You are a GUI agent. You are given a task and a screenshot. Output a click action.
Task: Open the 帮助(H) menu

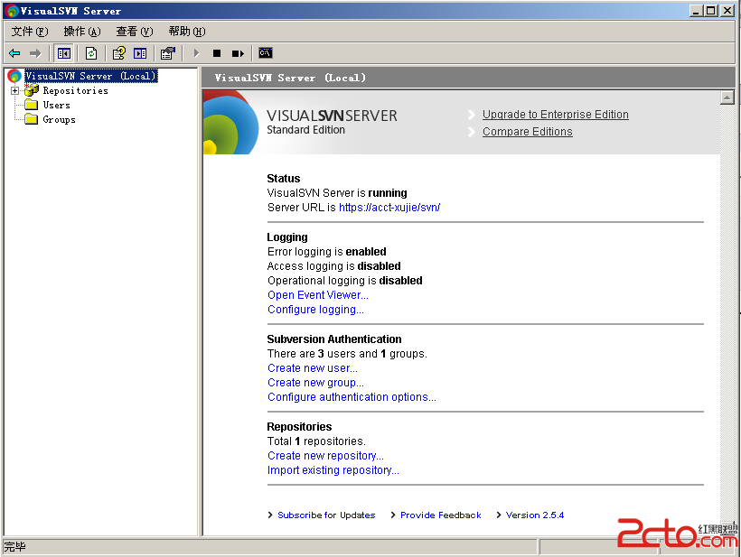point(187,32)
